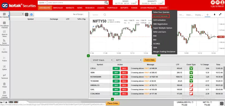Open Stock In News in the sidebar

[4, 34]
